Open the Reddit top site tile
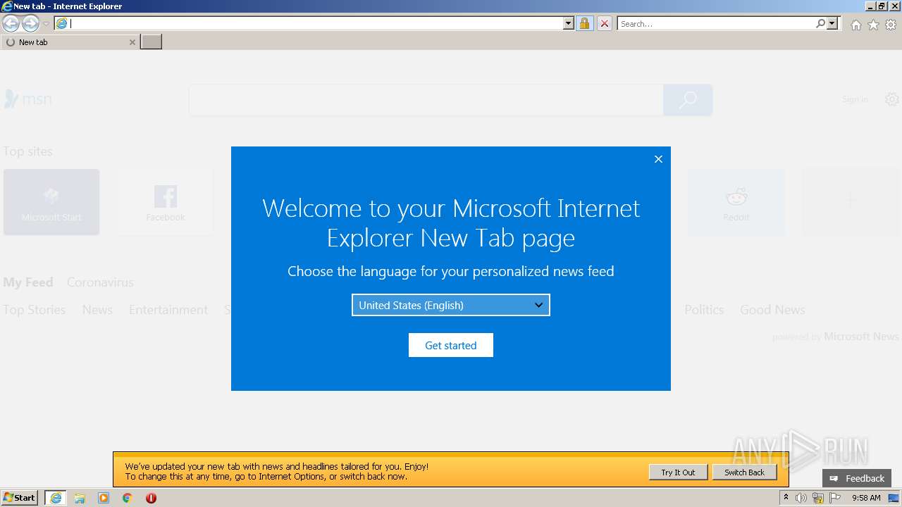This screenshot has height=507, width=902. pyautogui.click(x=736, y=202)
